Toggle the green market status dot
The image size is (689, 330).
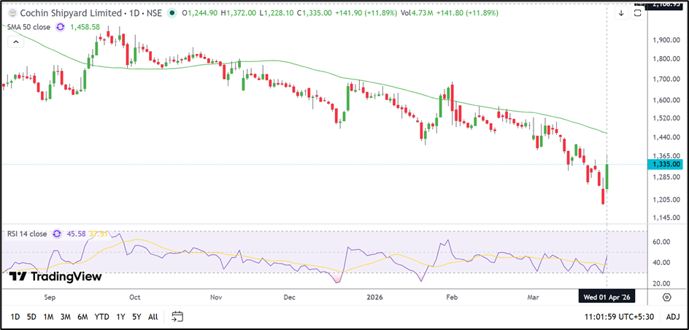click(x=170, y=13)
